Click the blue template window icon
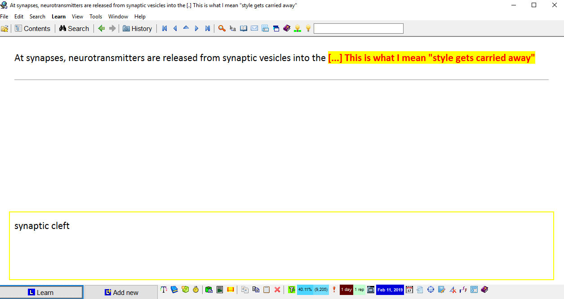This screenshot has width=564, height=299. [x=474, y=290]
